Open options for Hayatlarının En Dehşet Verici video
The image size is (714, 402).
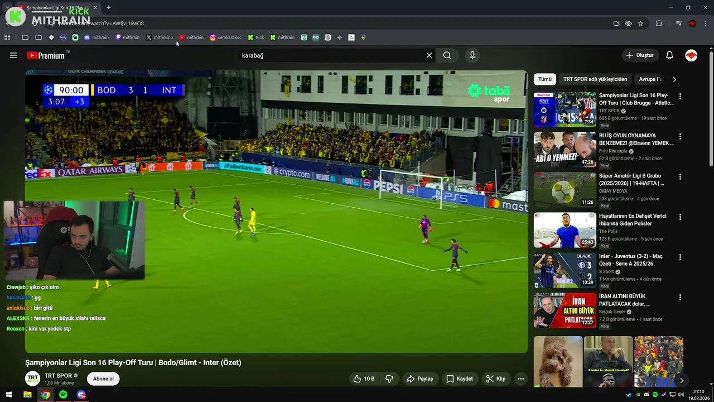[x=679, y=217]
